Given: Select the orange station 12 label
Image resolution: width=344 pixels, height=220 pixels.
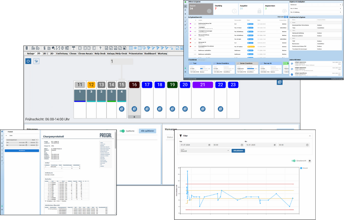Looking at the screenshot, I should [x=91, y=85].
